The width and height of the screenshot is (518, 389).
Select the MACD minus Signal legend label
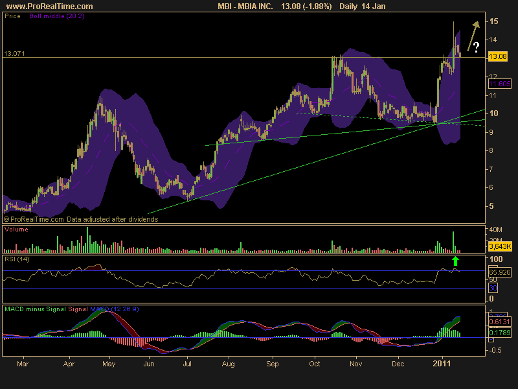point(36,309)
